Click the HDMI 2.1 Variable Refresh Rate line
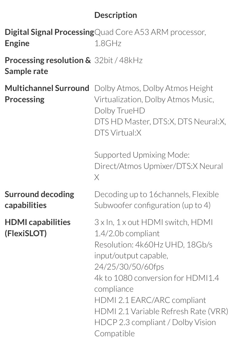The height and width of the screenshot is (339, 247). pos(161,311)
